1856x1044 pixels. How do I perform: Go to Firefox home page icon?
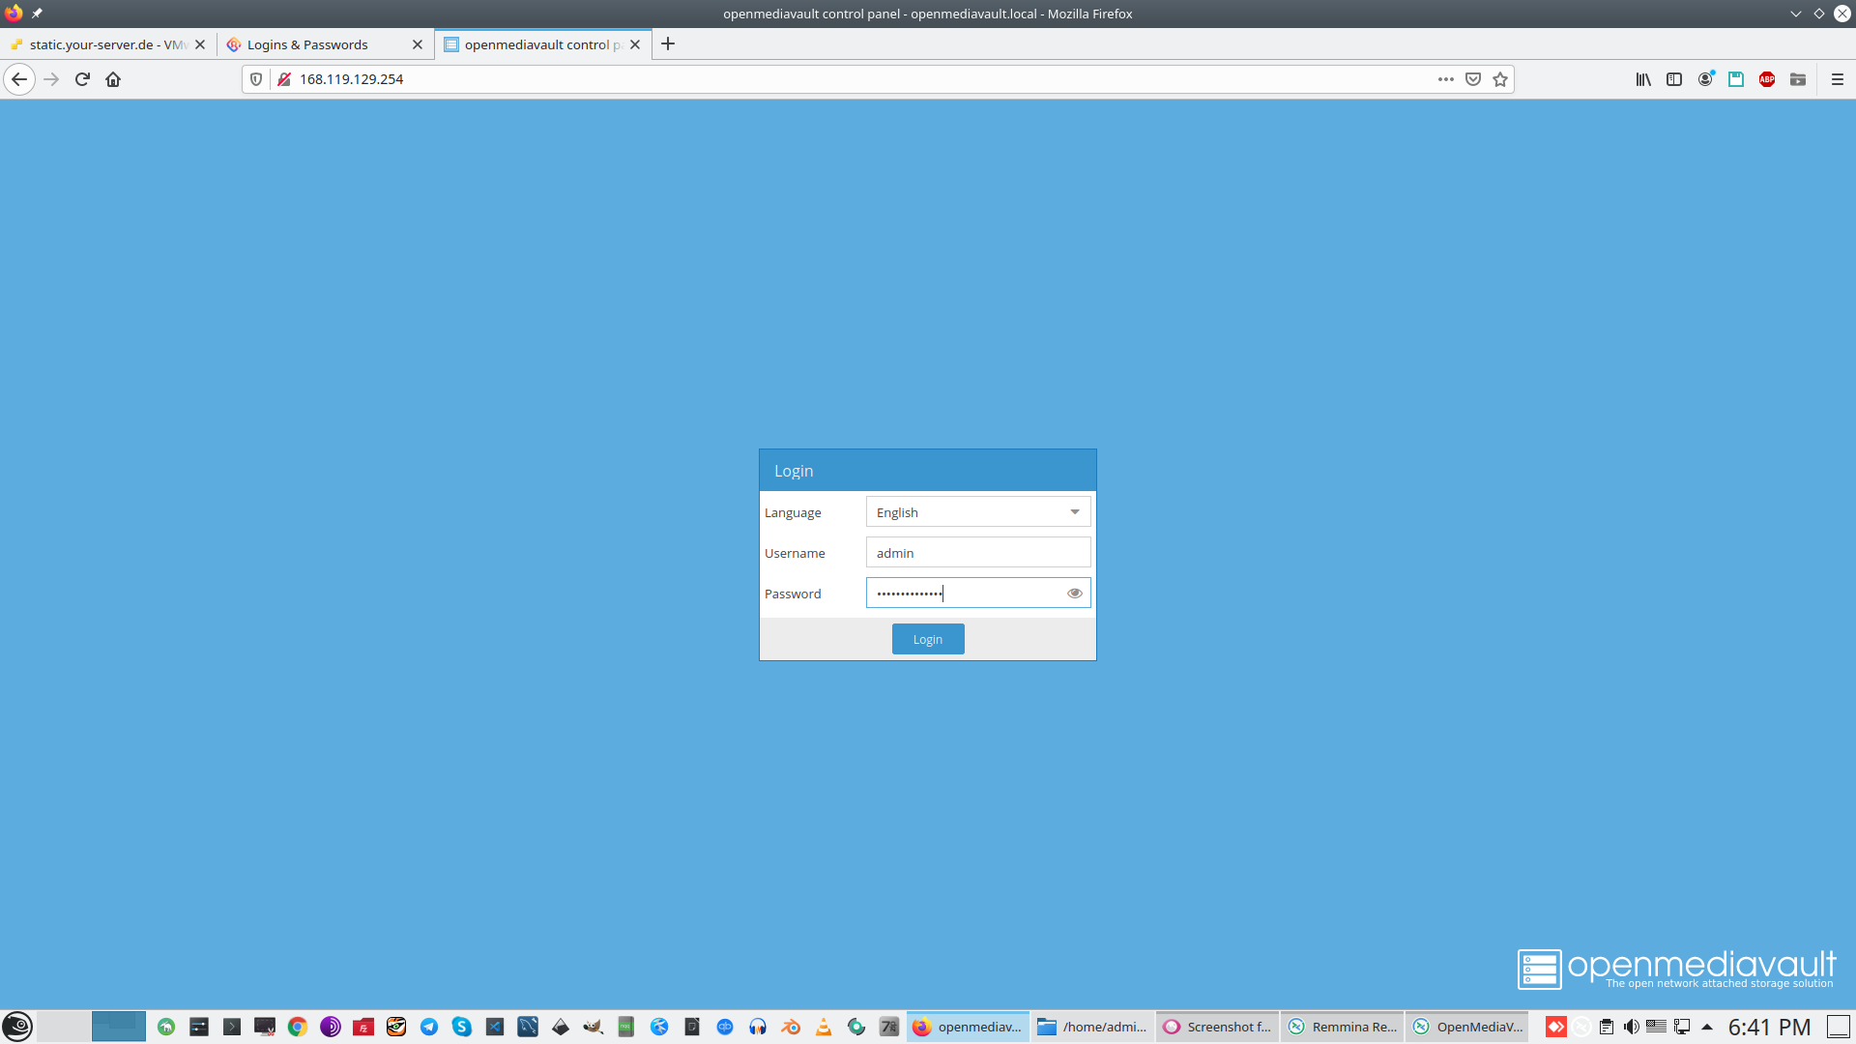113,79
